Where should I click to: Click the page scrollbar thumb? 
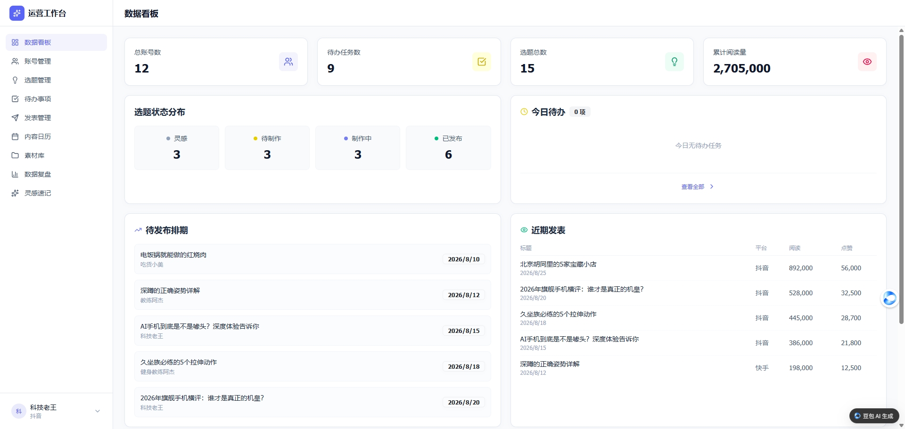click(x=901, y=179)
